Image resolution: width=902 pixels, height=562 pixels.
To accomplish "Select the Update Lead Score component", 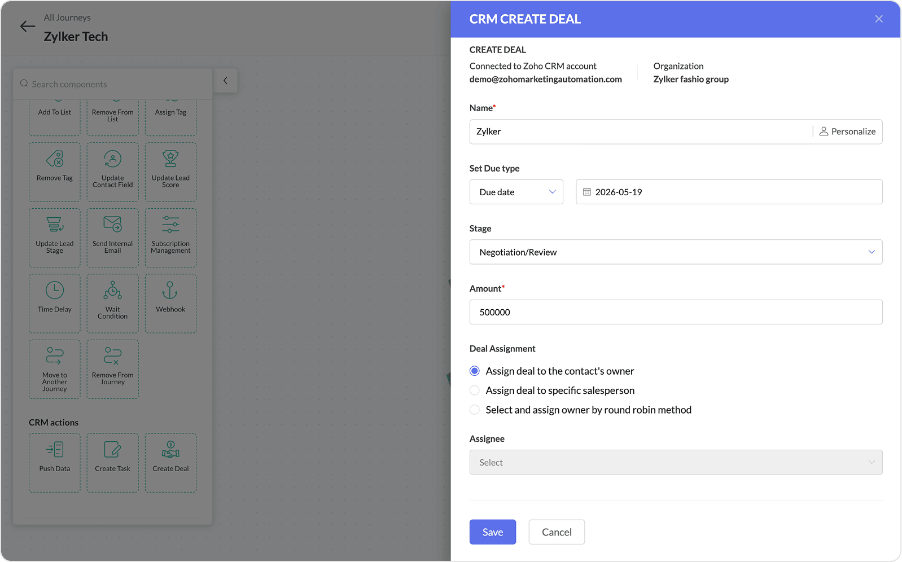I will pyautogui.click(x=170, y=172).
